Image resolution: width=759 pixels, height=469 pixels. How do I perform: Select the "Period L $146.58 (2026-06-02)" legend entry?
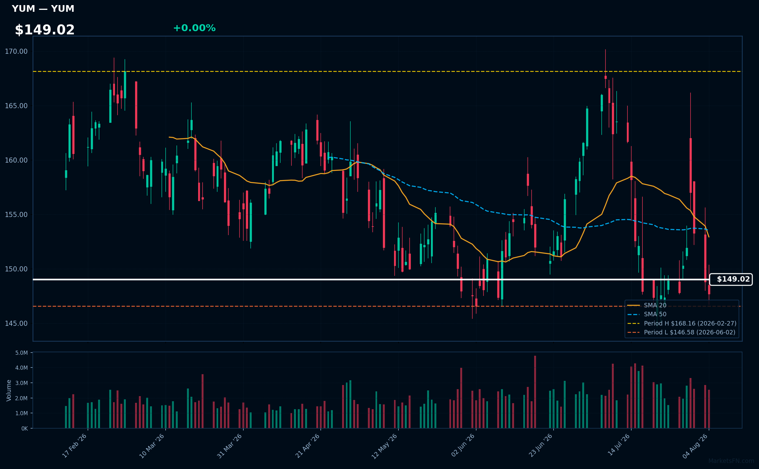coord(681,332)
